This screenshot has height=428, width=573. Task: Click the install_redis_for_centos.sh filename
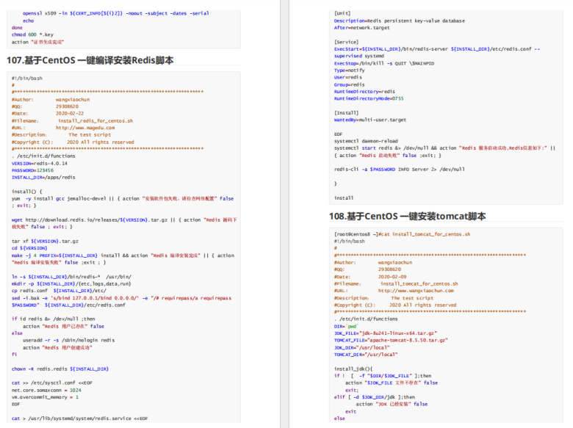(x=95, y=120)
